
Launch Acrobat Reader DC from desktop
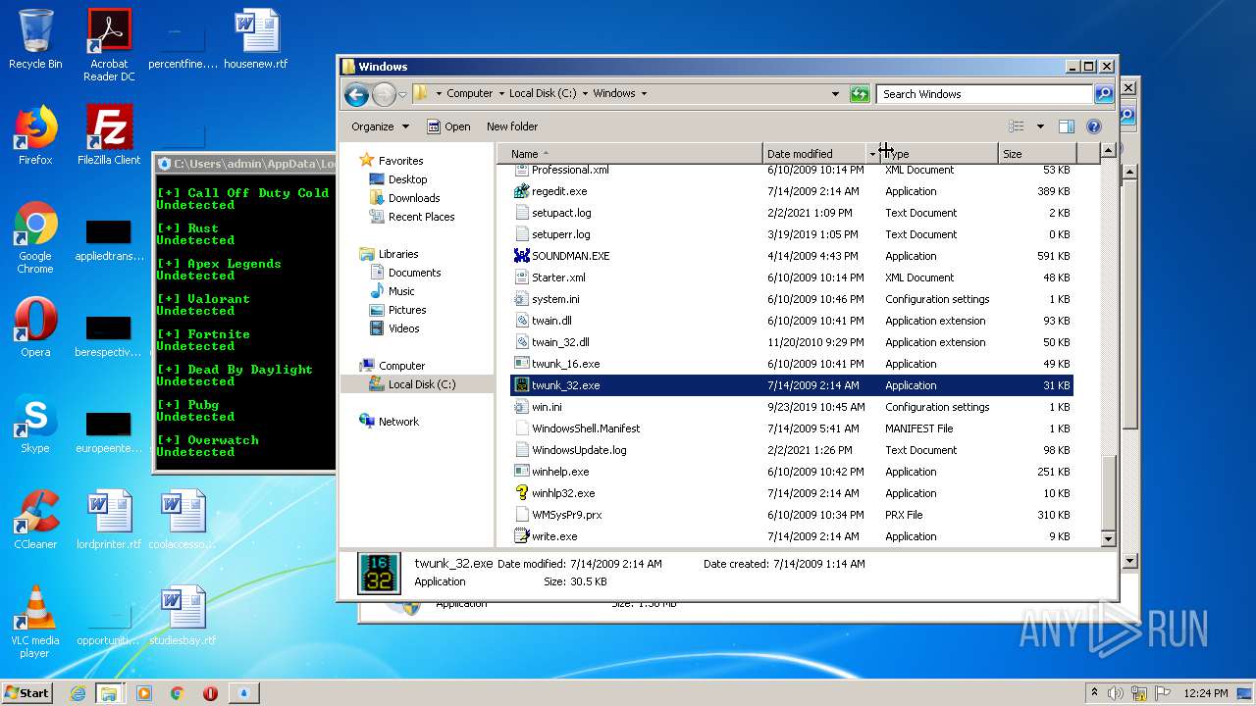pos(109,45)
